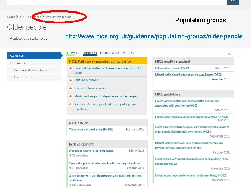251x188 pixels.
Task: Click Register as a stakeholder
Action: point(29,38)
